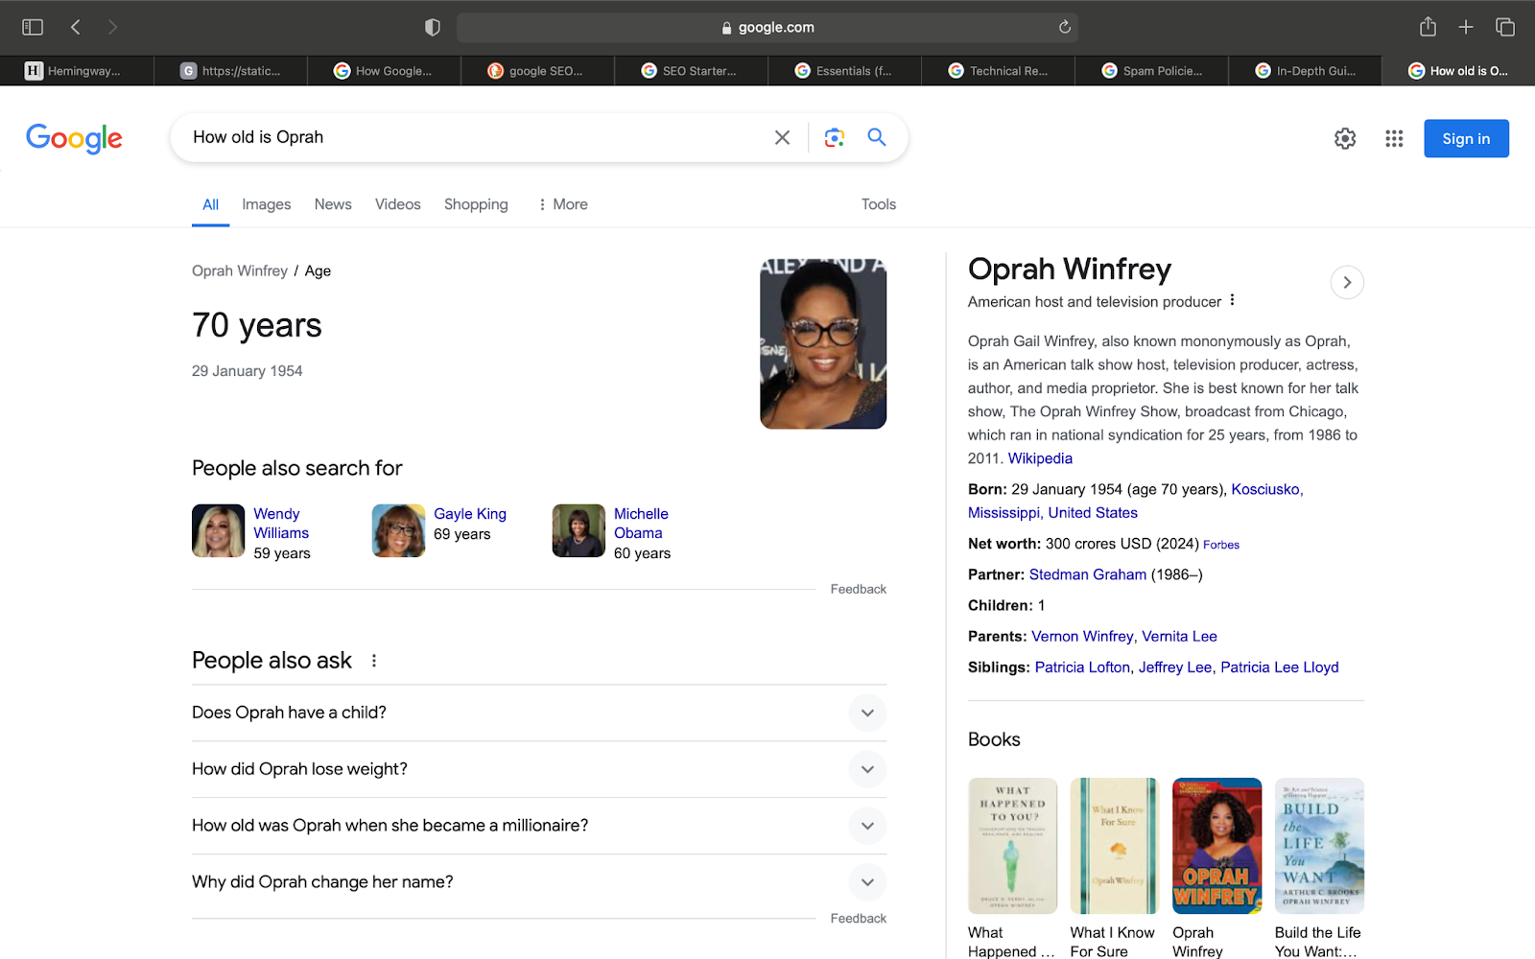
Task: Open Wendy Williams related search
Action: coord(281,524)
